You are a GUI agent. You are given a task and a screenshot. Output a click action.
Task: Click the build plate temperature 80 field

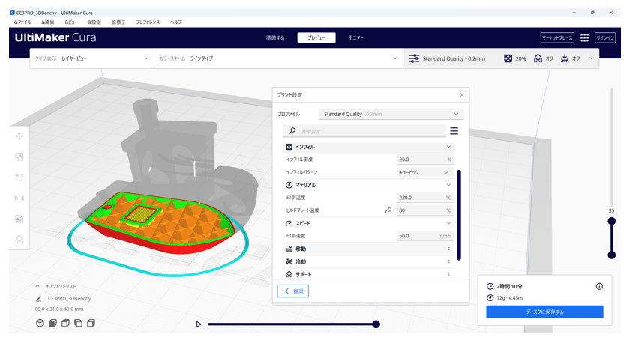(x=424, y=210)
